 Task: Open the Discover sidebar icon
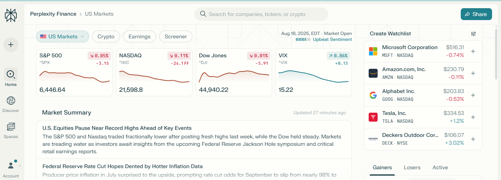11,101
